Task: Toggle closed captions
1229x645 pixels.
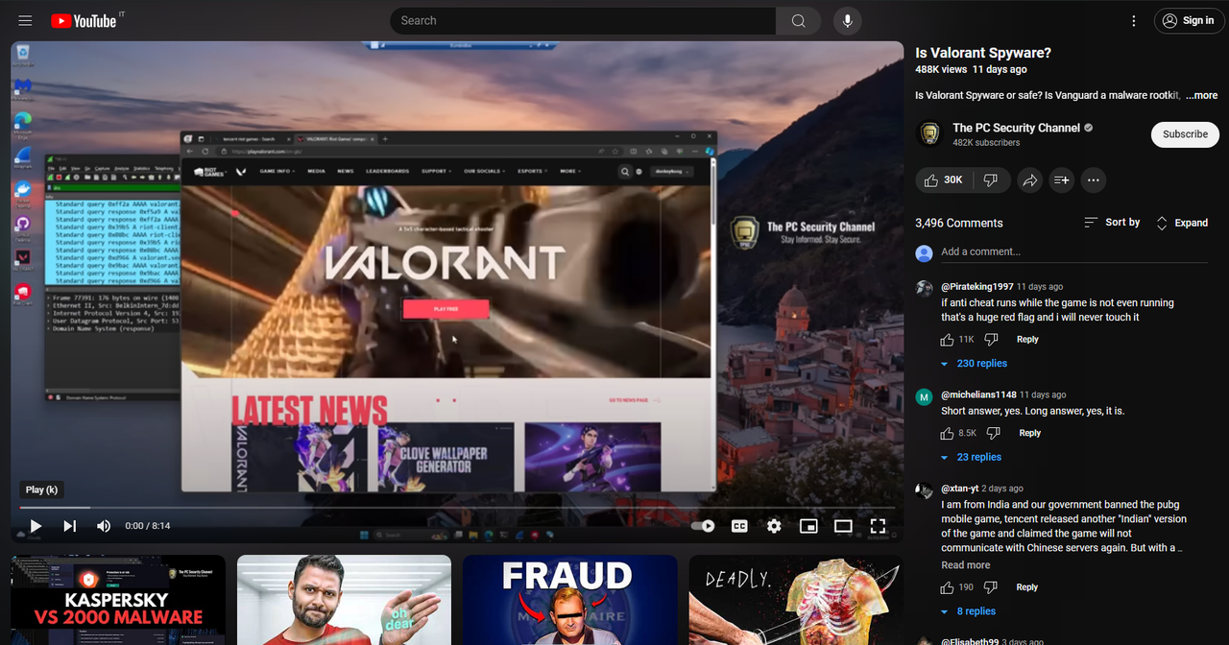Action: [x=739, y=526]
